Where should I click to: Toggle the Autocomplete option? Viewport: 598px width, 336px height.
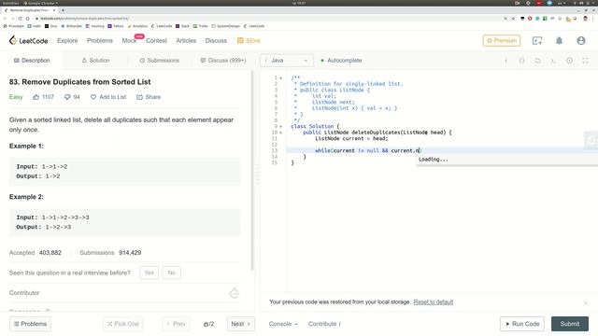pyautogui.click(x=341, y=60)
